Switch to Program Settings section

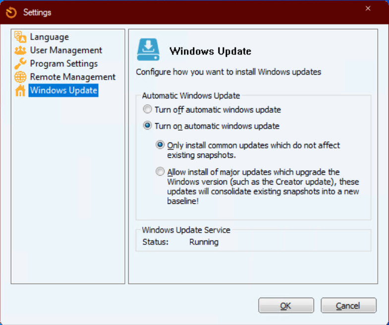coord(64,64)
